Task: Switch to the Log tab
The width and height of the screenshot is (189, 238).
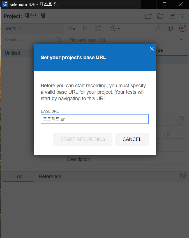Action: [x=18, y=177]
